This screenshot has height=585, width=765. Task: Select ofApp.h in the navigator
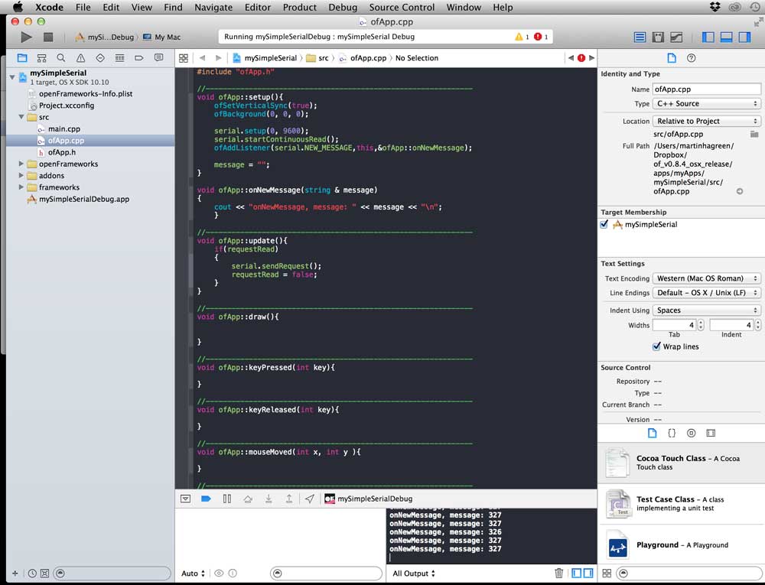(x=62, y=152)
